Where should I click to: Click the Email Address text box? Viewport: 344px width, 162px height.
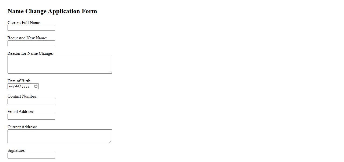31,117
